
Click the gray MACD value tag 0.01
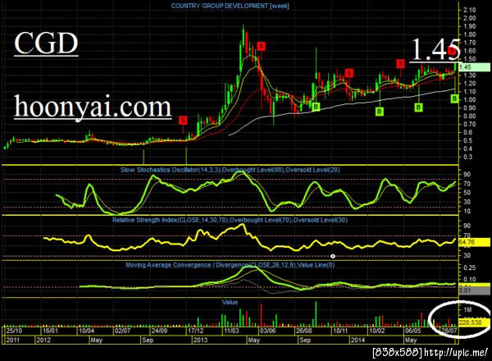coord(475,290)
